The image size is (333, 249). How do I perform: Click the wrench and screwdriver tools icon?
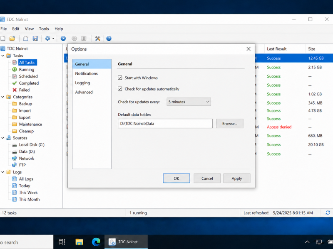click(x=97, y=38)
